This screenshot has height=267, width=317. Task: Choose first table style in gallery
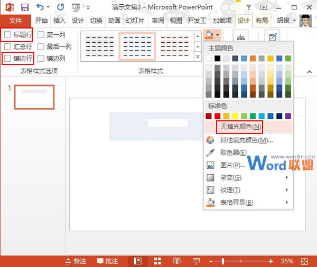99,46
